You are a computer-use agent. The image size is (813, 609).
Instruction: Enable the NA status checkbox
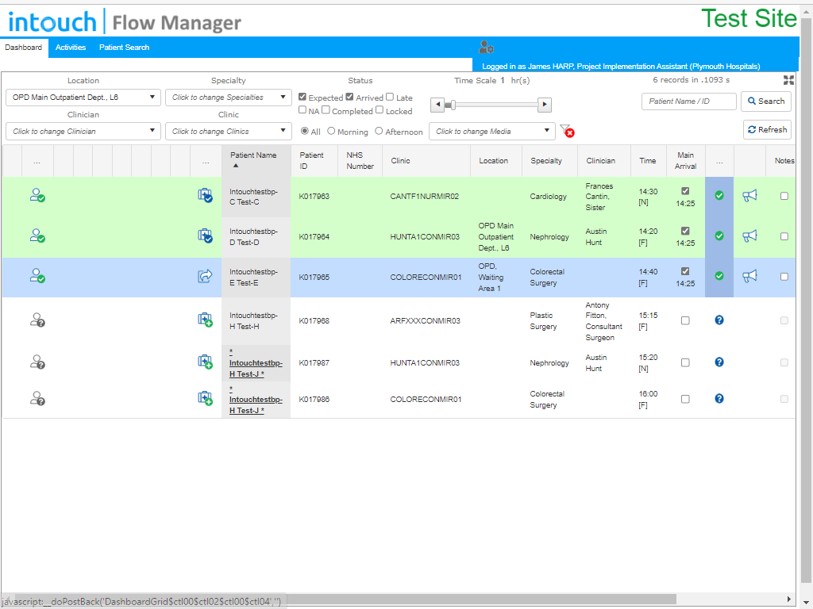tap(302, 109)
